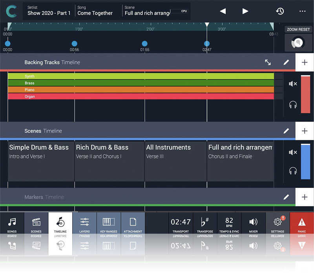Toggle headphone monitoring for Backing Tracks
This screenshot has height=273, width=314.
point(292,105)
